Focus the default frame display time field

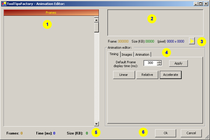point(150,63)
